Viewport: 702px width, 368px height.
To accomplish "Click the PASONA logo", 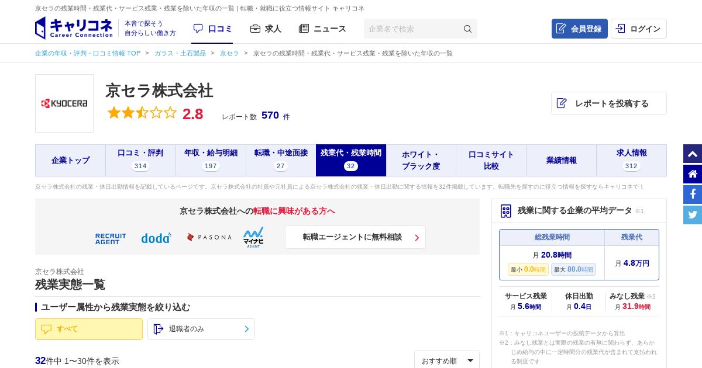I will (x=209, y=237).
